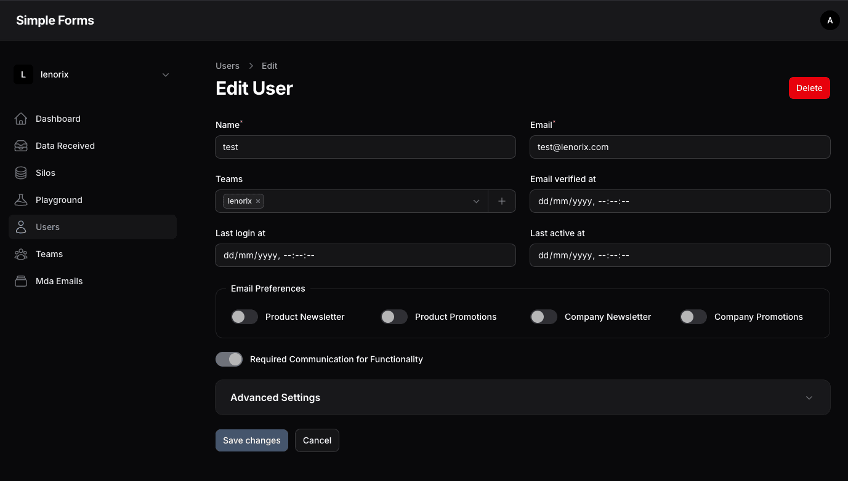The image size is (848, 481).
Task: Click the red Delete button
Action: tap(809, 88)
